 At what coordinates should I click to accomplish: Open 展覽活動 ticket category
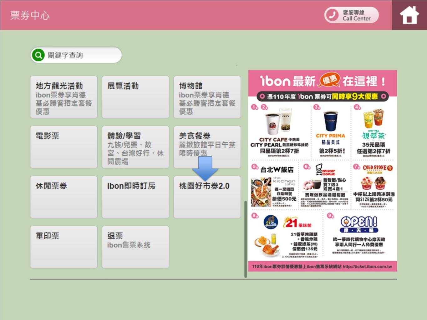(x=135, y=97)
